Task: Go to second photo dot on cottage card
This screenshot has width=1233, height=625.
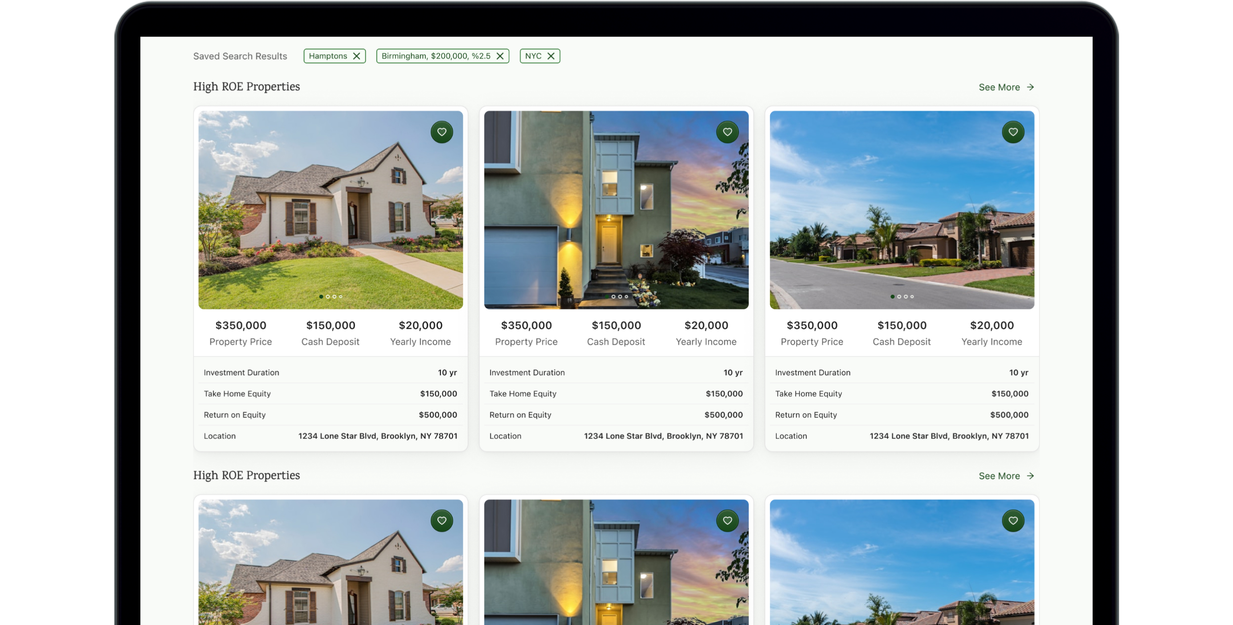Action: coord(328,296)
